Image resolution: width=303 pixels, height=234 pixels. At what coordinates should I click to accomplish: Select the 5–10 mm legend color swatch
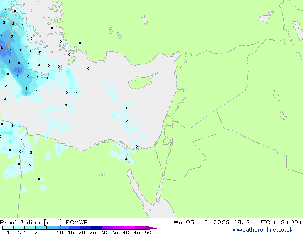(x=53, y=228)
